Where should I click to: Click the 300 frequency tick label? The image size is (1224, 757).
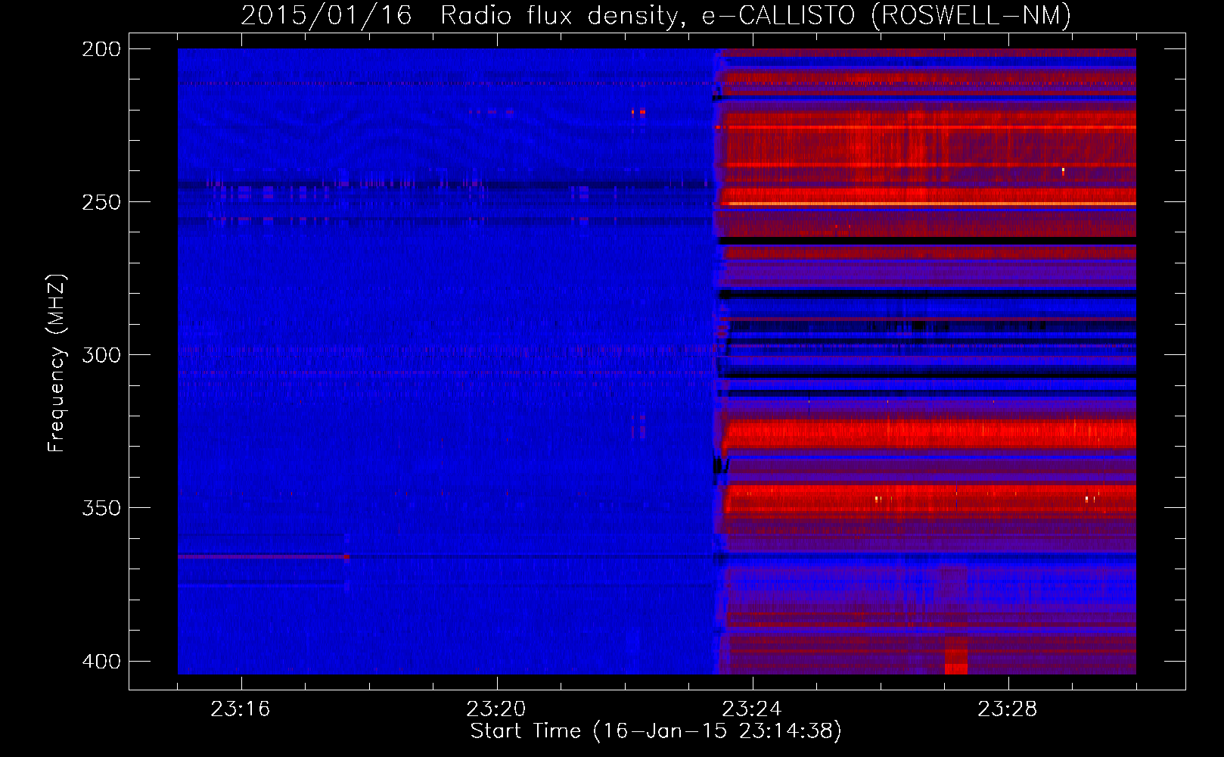click(101, 355)
